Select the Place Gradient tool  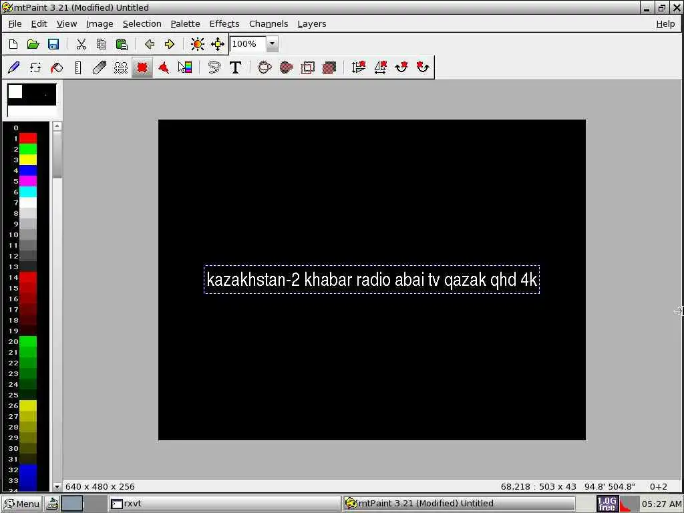(x=185, y=67)
